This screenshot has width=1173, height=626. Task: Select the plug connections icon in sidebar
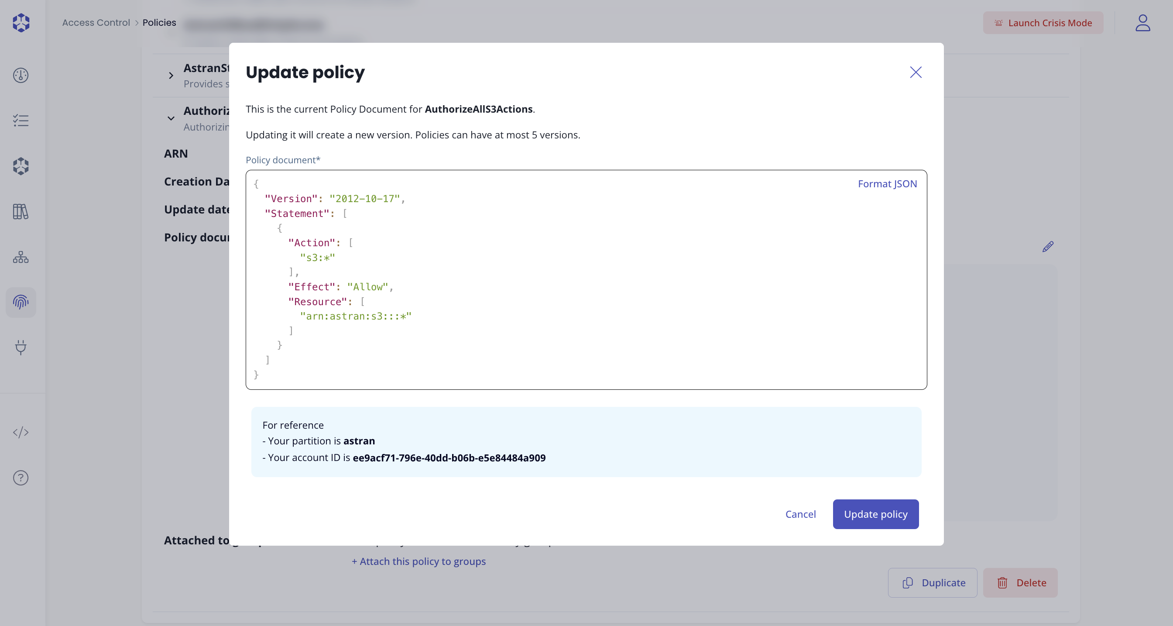(21, 348)
